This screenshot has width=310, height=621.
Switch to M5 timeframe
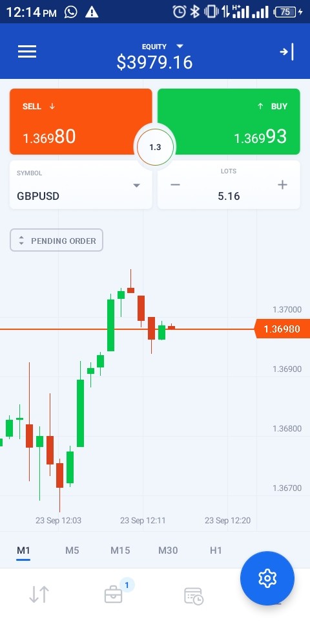pyautogui.click(x=72, y=550)
